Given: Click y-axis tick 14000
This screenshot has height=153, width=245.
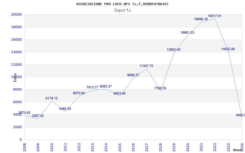Looking at the screenshot, I should click(17, 52).
